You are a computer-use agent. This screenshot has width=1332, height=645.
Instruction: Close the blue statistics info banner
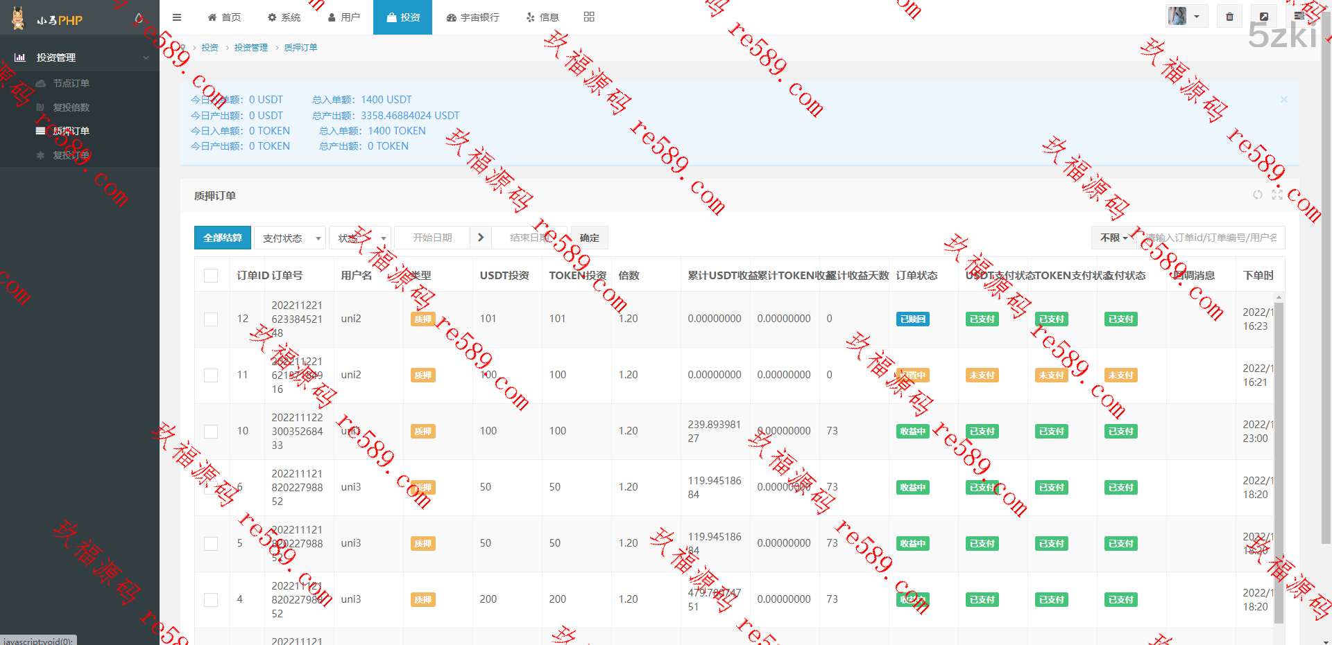click(x=1283, y=100)
